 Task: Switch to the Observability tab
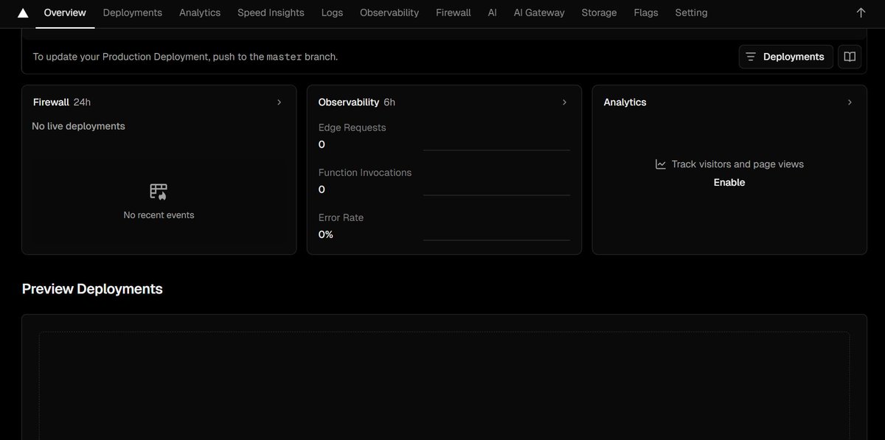tap(389, 13)
